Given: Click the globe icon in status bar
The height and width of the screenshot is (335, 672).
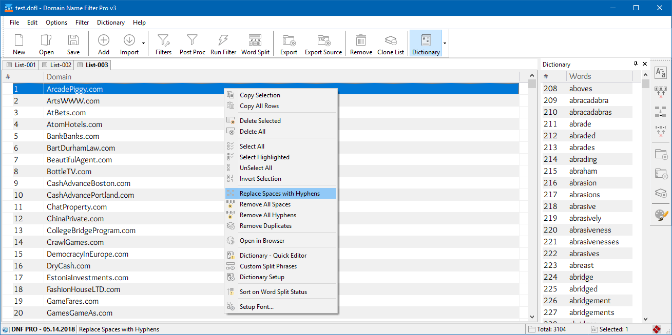Looking at the screenshot, I should coord(5,329).
